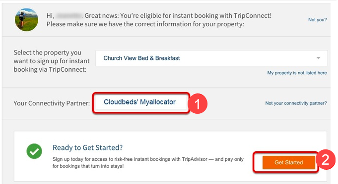Image resolution: width=338 pixels, height=184 pixels.
Task: Click the "Select the property" label text
Action: tap(48, 52)
